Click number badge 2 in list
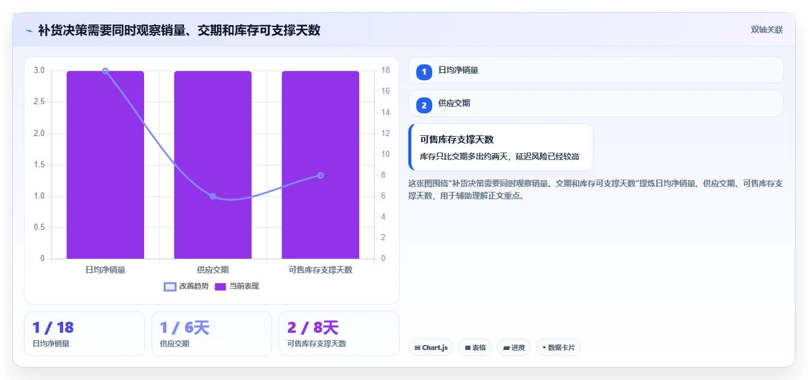808x380 pixels. [x=424, y=105]
